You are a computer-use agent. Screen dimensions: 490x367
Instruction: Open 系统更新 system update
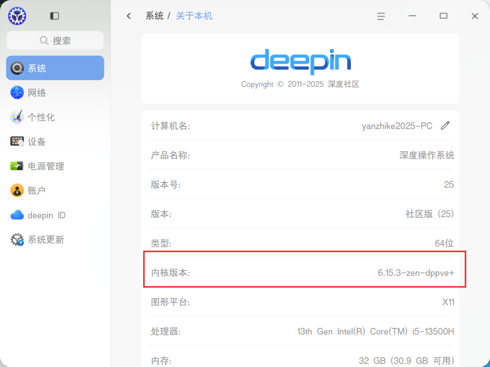pos(55,239)
